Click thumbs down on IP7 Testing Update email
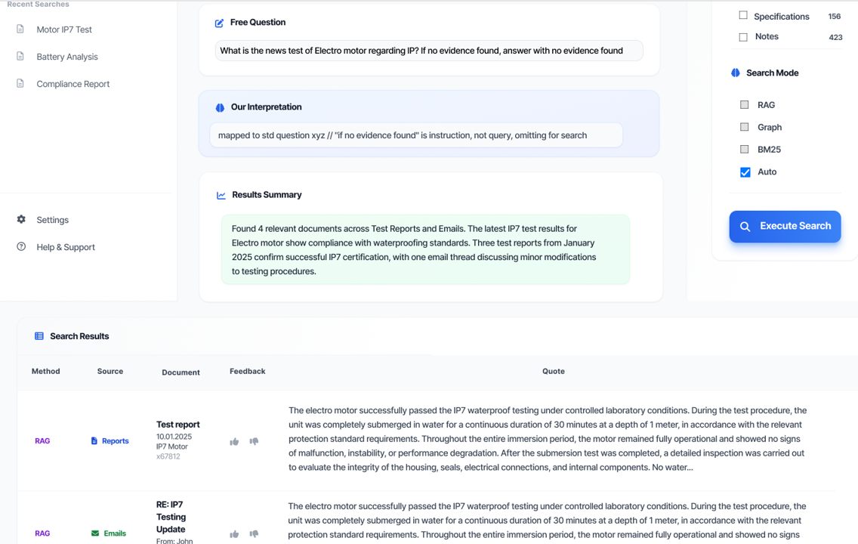This screenshot has height=544, width=858. 254,534
